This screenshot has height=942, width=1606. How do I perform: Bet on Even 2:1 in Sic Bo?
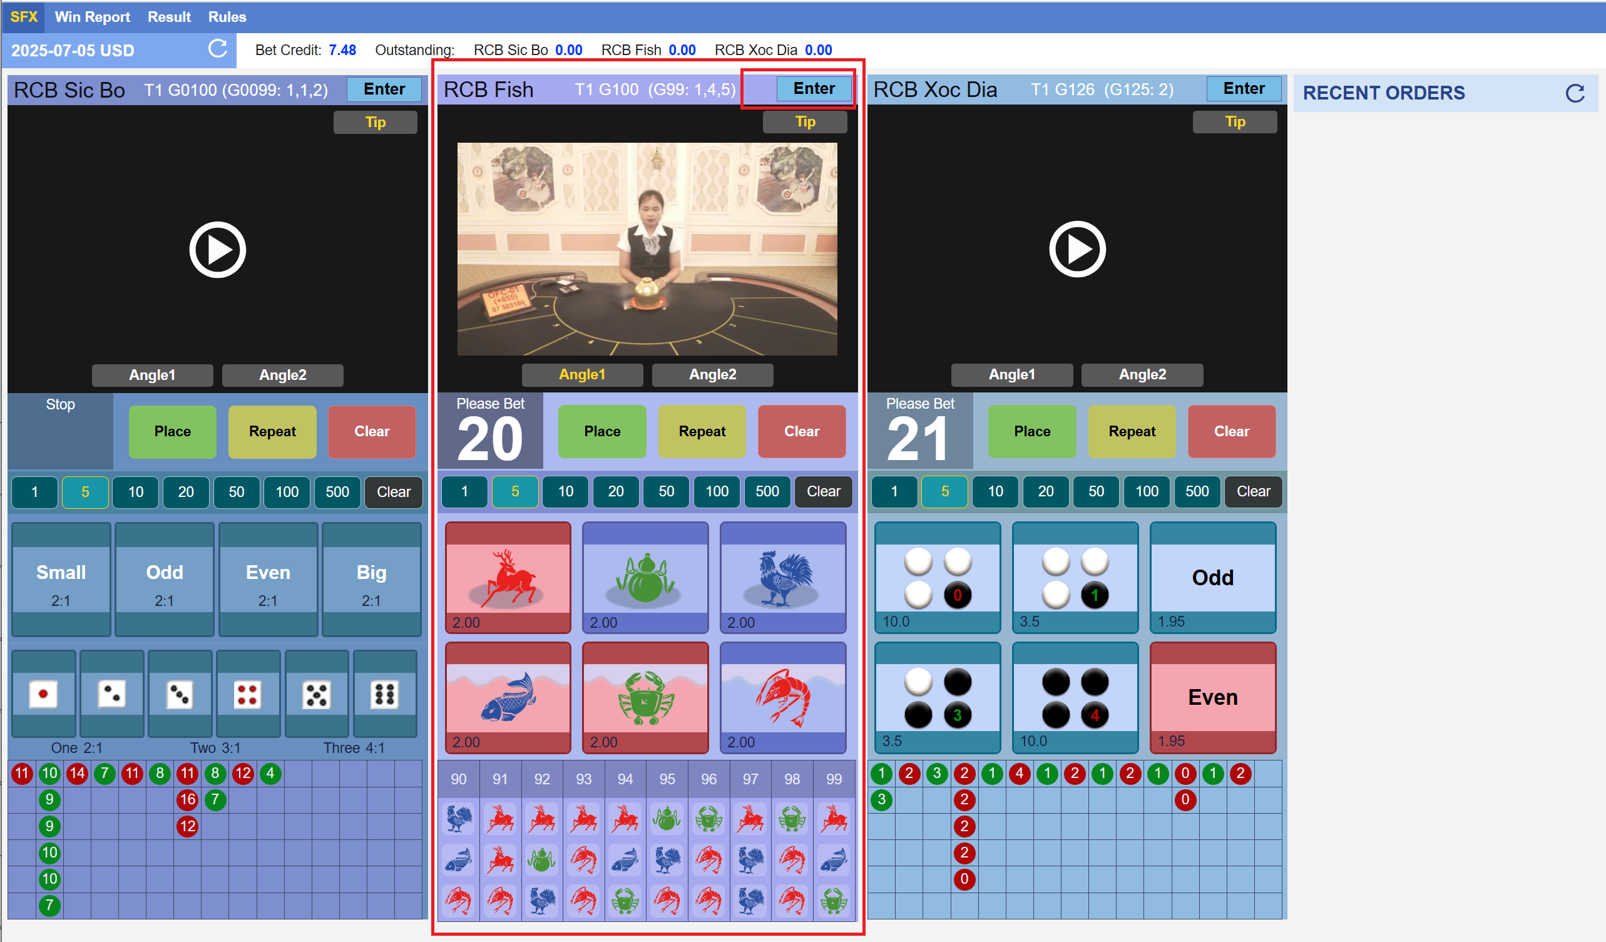[269, 580]
